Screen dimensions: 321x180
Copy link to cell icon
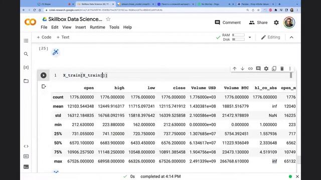(x=250, y=68)
